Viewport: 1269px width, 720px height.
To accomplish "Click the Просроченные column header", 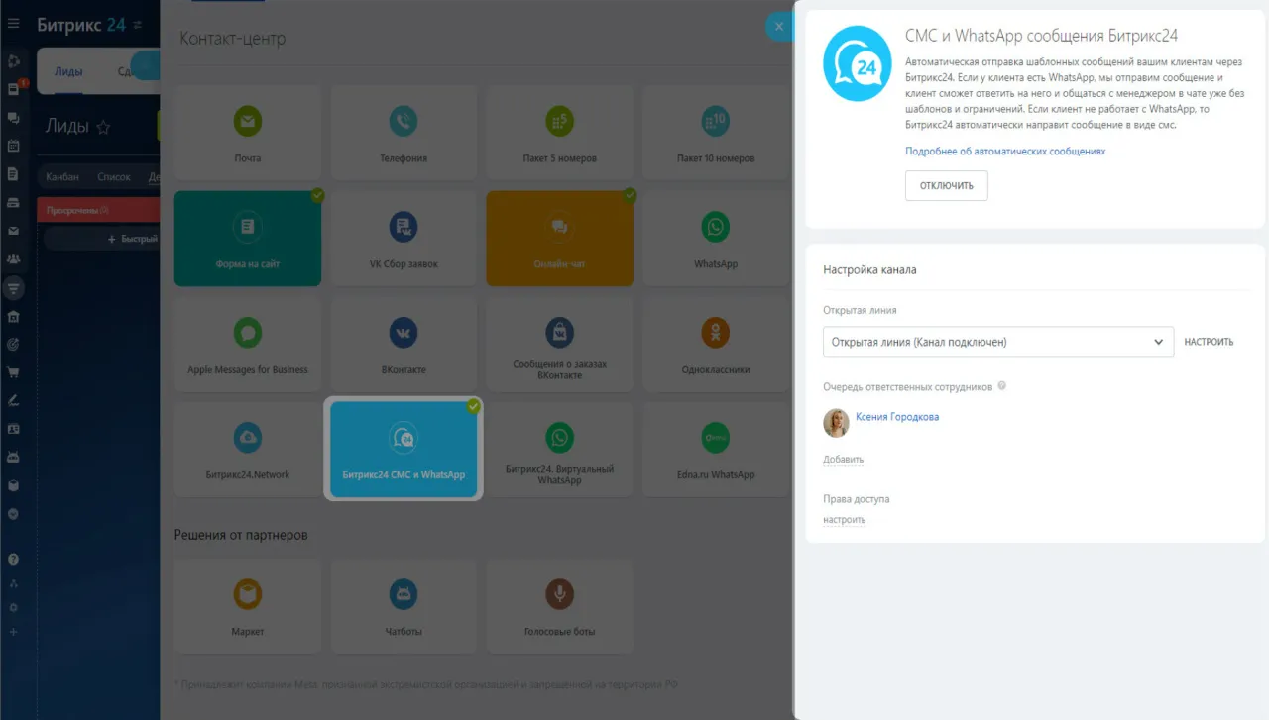I will (x=98, y=210).
